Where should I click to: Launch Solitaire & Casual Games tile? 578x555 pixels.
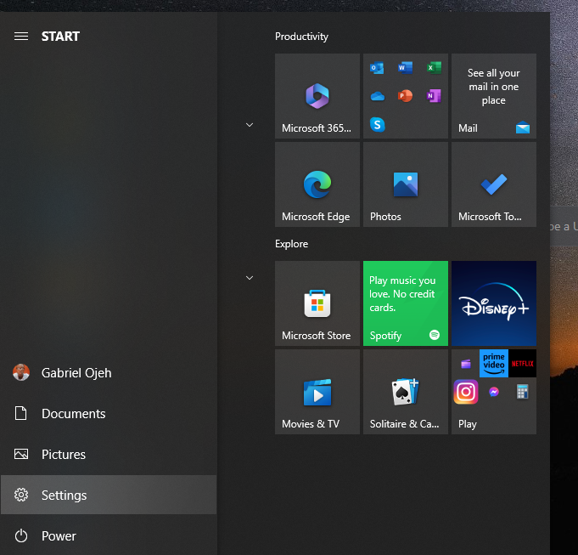406,392
